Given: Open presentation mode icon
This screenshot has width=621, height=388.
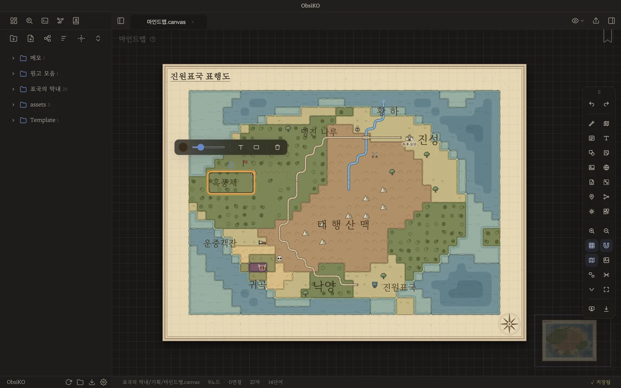Looking at the screenshot, I should click(x=592, y=309).
